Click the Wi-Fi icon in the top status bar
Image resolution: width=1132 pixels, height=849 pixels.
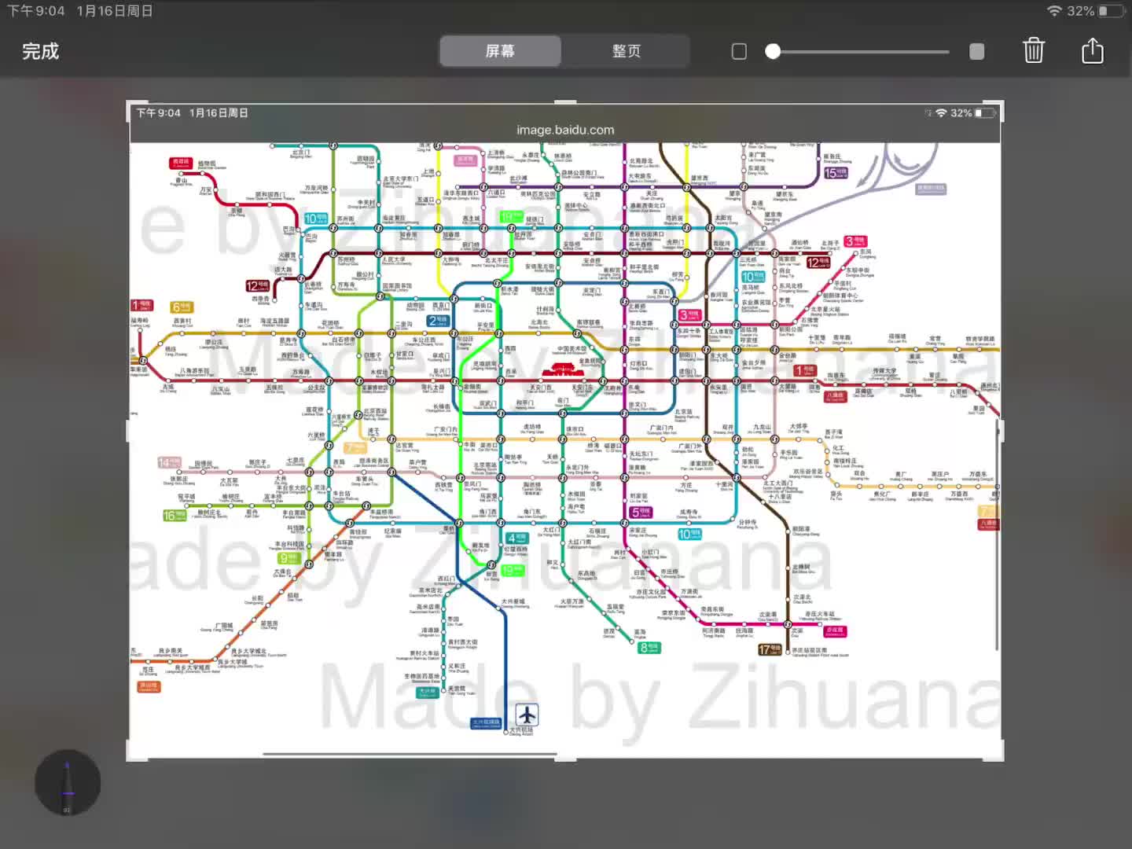tap(1055, 11)
